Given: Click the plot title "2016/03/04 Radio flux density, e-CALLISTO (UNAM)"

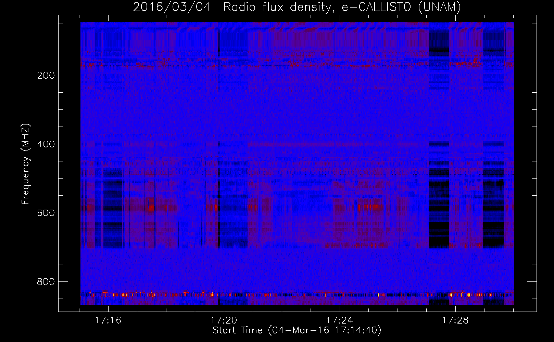Looking at the screenshot, I should (297, 7).
